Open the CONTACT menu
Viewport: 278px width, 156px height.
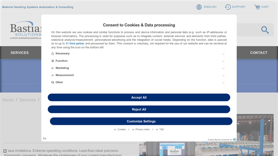(x=259, y=53)
